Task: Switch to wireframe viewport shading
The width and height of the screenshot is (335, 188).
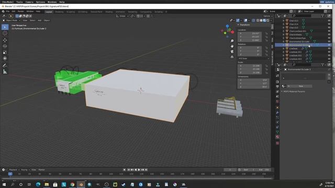Action: point(258,20)
